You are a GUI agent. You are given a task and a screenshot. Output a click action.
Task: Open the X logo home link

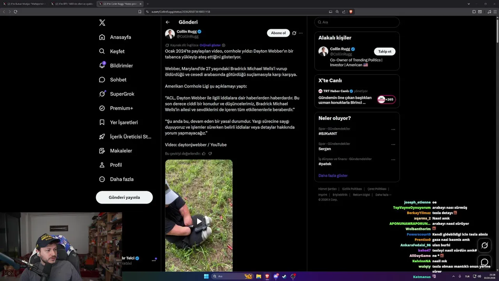point(102,23)
